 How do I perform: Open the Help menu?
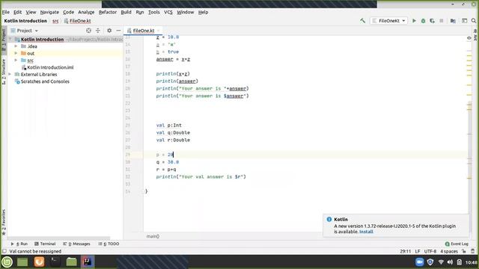203,12
